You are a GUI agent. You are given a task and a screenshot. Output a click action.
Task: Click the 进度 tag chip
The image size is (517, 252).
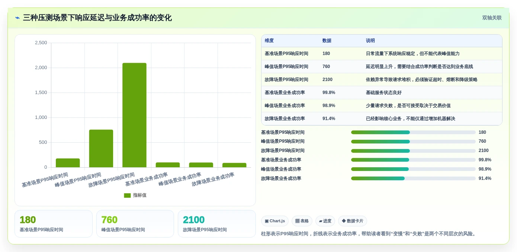(x=325, y=221)
